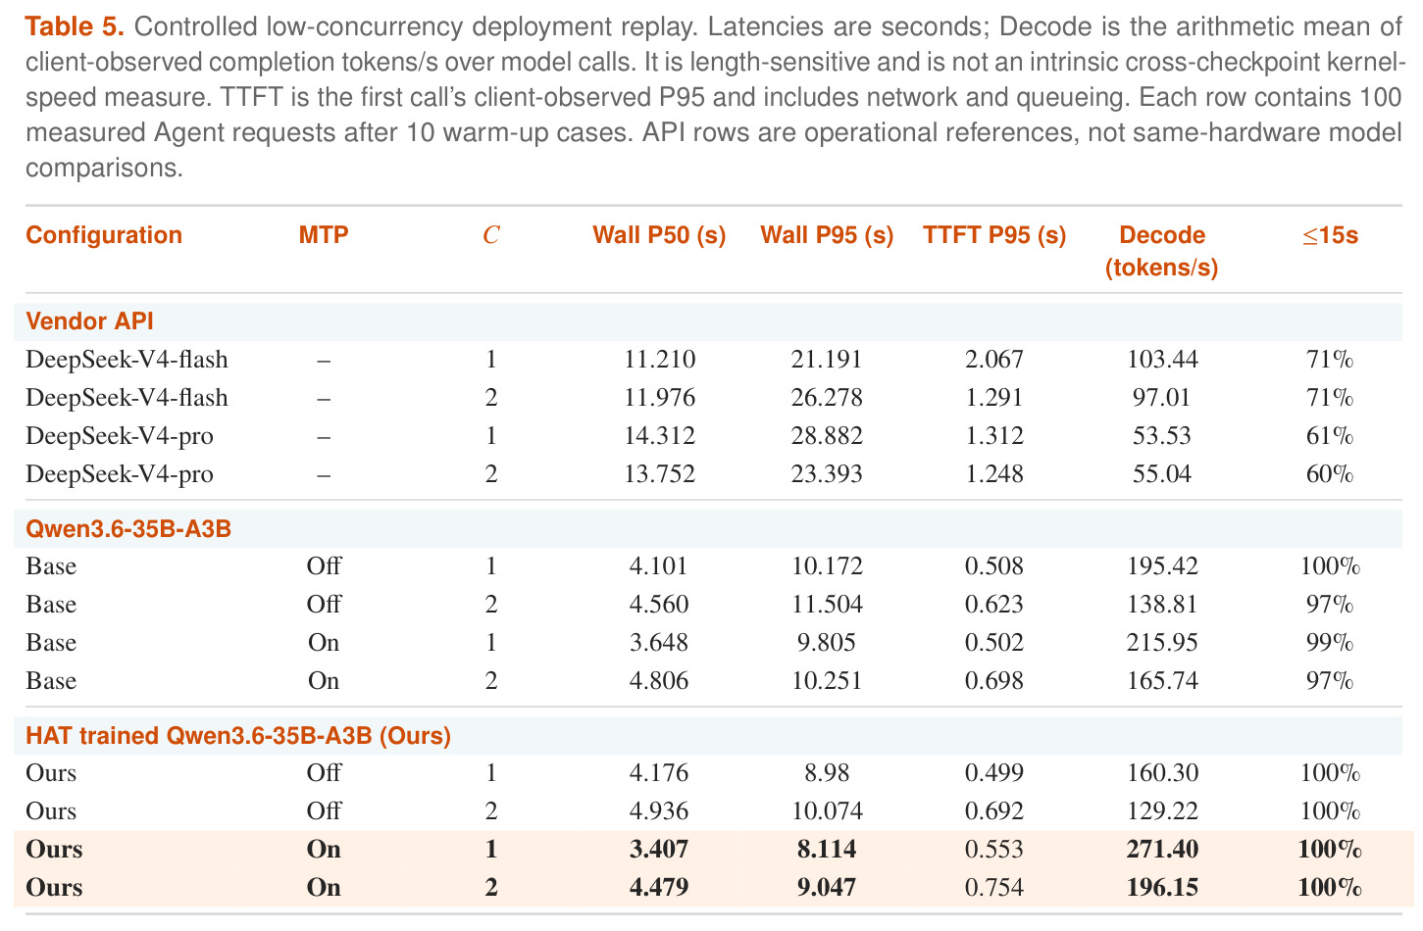Image resolution: width=1423 pixels, height=931 pixels.
Task: Select the Decode value 129.22
Action: tap(1162, 811)
